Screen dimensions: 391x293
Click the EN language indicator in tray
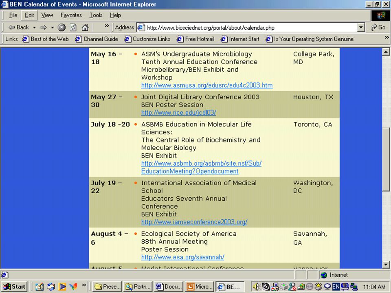(336, 287)
